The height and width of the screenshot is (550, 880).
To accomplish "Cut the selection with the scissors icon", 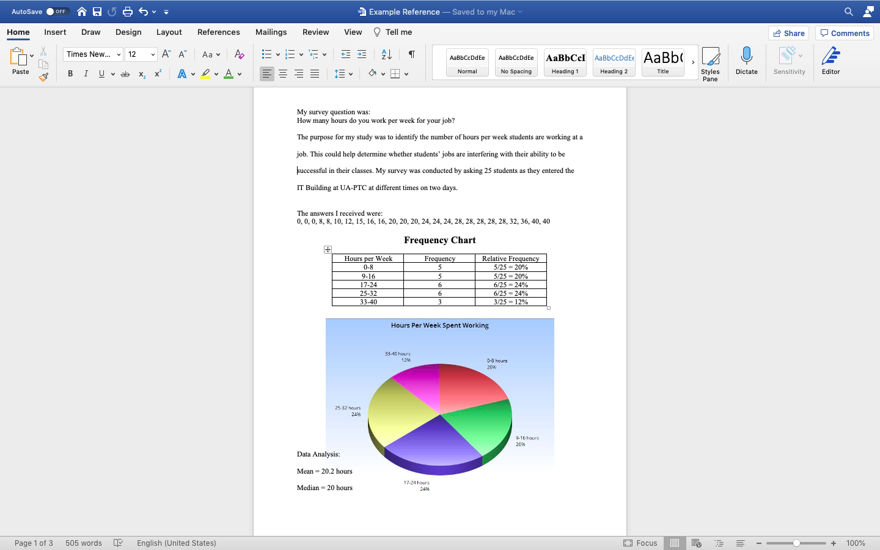I will tap(43, 51).
